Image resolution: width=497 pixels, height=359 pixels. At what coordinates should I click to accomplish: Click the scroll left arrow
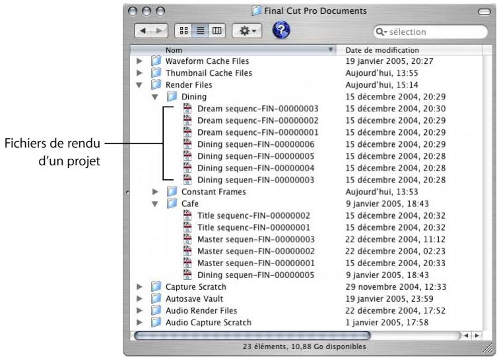pyautogui.click(x=466, y=335)
